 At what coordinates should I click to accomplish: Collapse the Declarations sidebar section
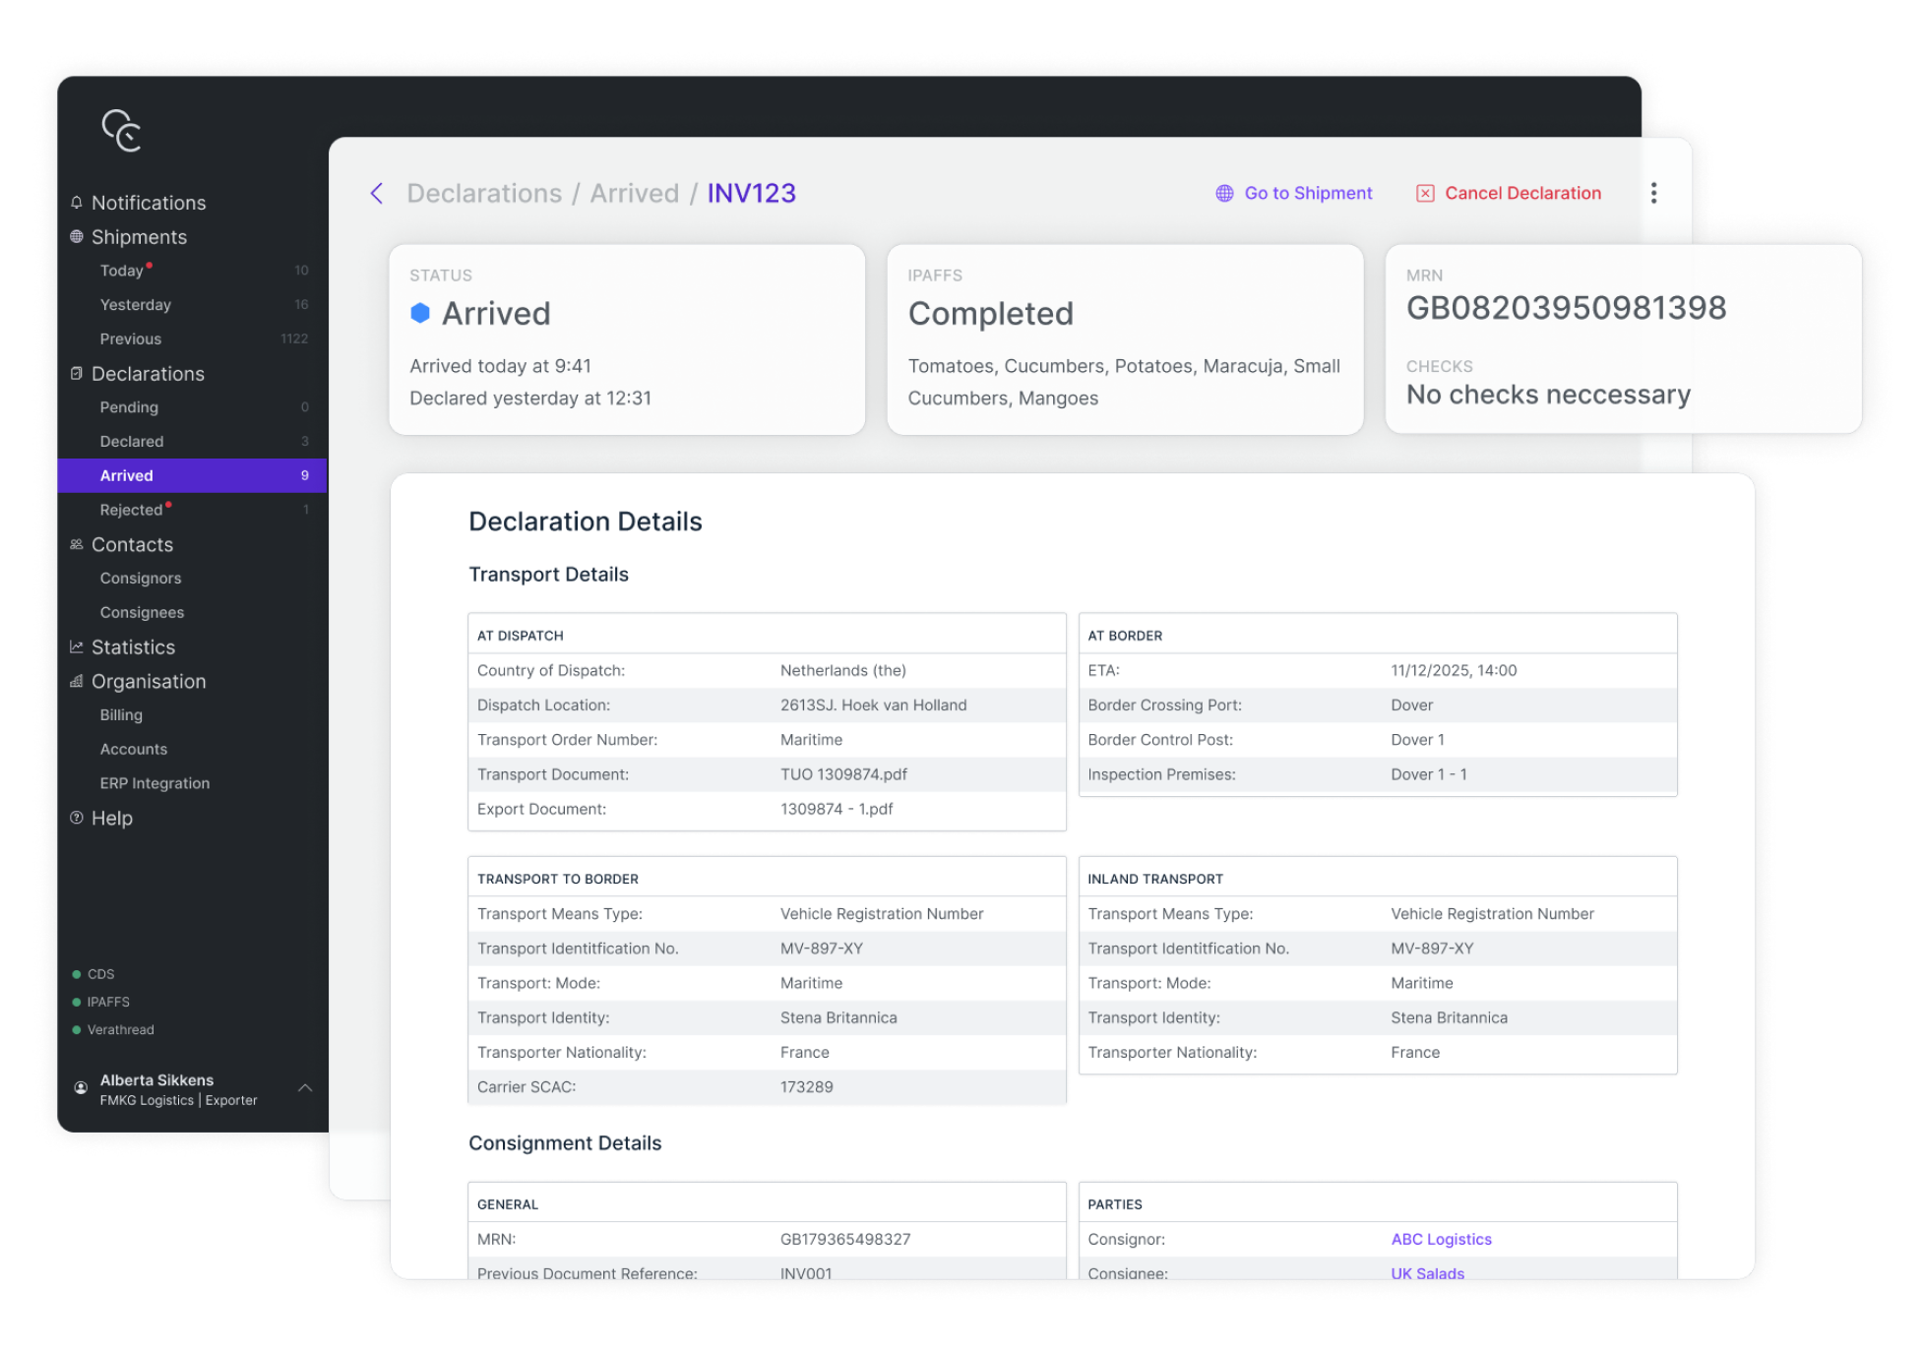point(148,374)
